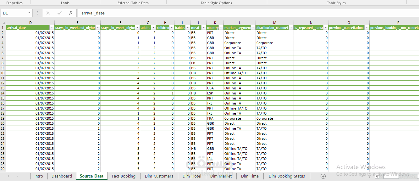
Task: Open the distribution_channel filter dropdown
Action: [291, 28]
